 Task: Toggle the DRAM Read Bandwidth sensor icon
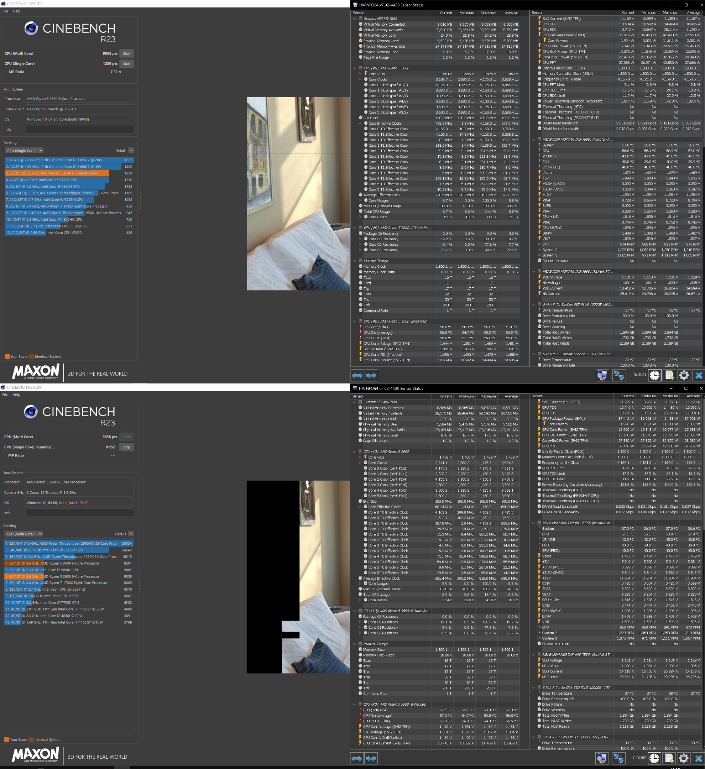[x=539, y=123]
